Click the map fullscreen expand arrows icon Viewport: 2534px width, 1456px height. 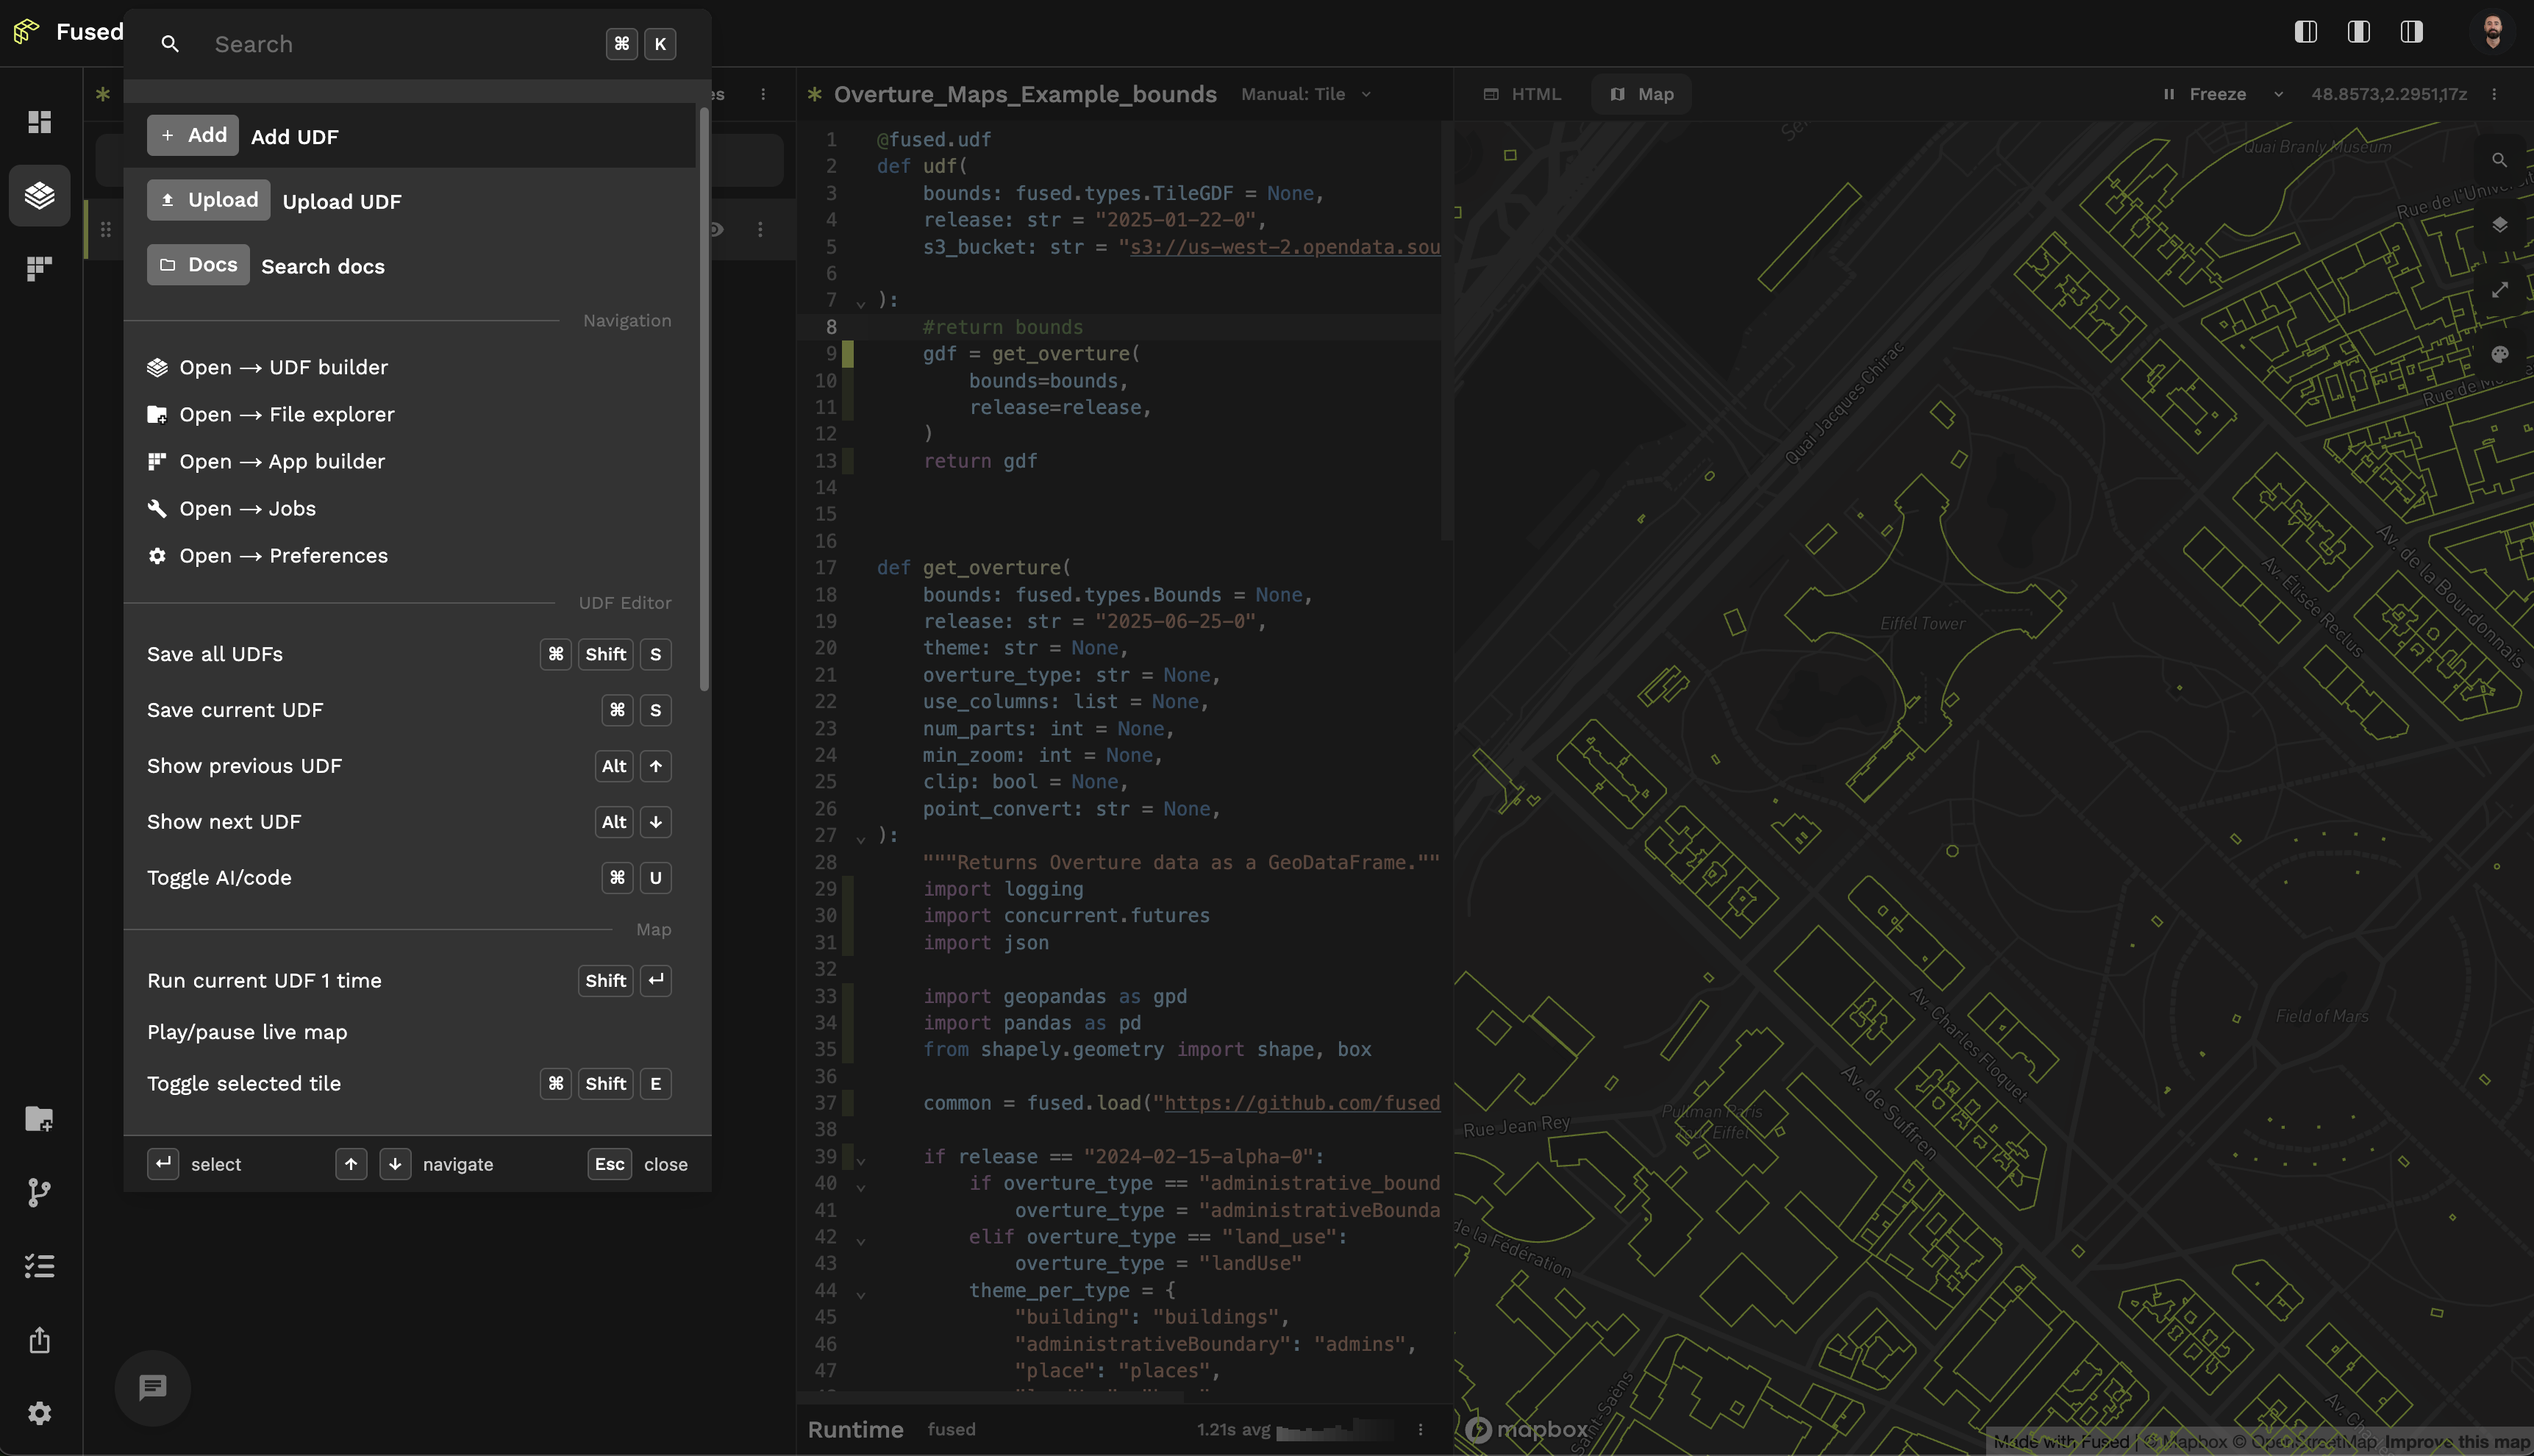(x=2499, y=289)
